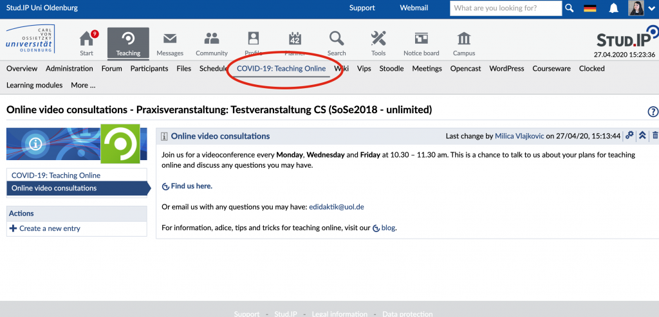The image size is (659, 317).
Task: Expand More … navigation item
Action: pyautogui.click(x=83, y=86)
